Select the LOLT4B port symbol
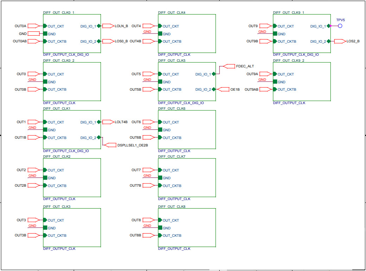This screenshot has width=366, height=271. (108, 122)
